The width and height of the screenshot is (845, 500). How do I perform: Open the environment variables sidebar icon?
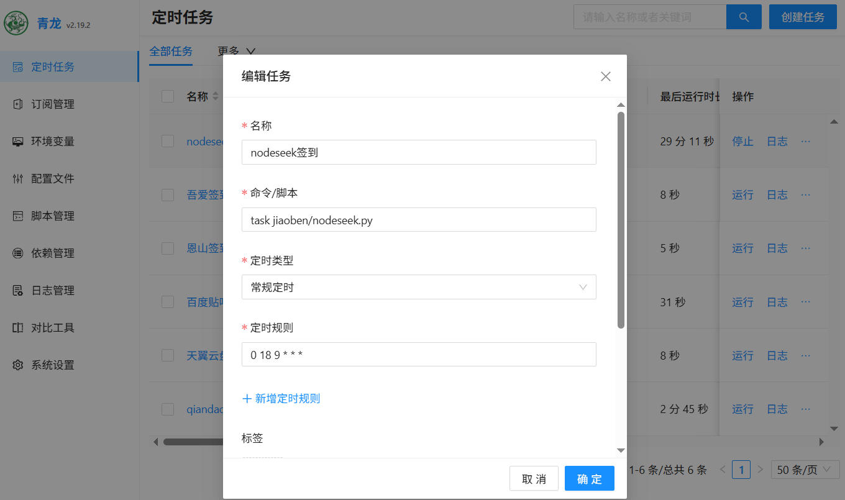[x=18, y=142]
